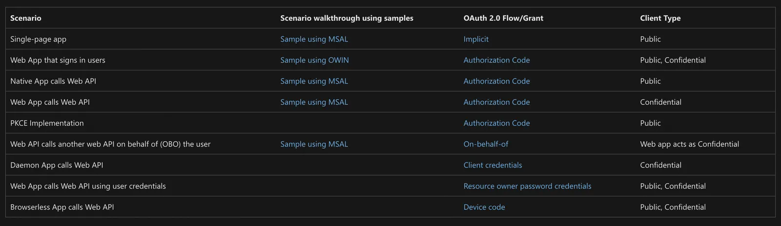This screenshot has width=781, height=226.
Task: Select the Daemon App calls Web API cell
Action: pos(57,165)
